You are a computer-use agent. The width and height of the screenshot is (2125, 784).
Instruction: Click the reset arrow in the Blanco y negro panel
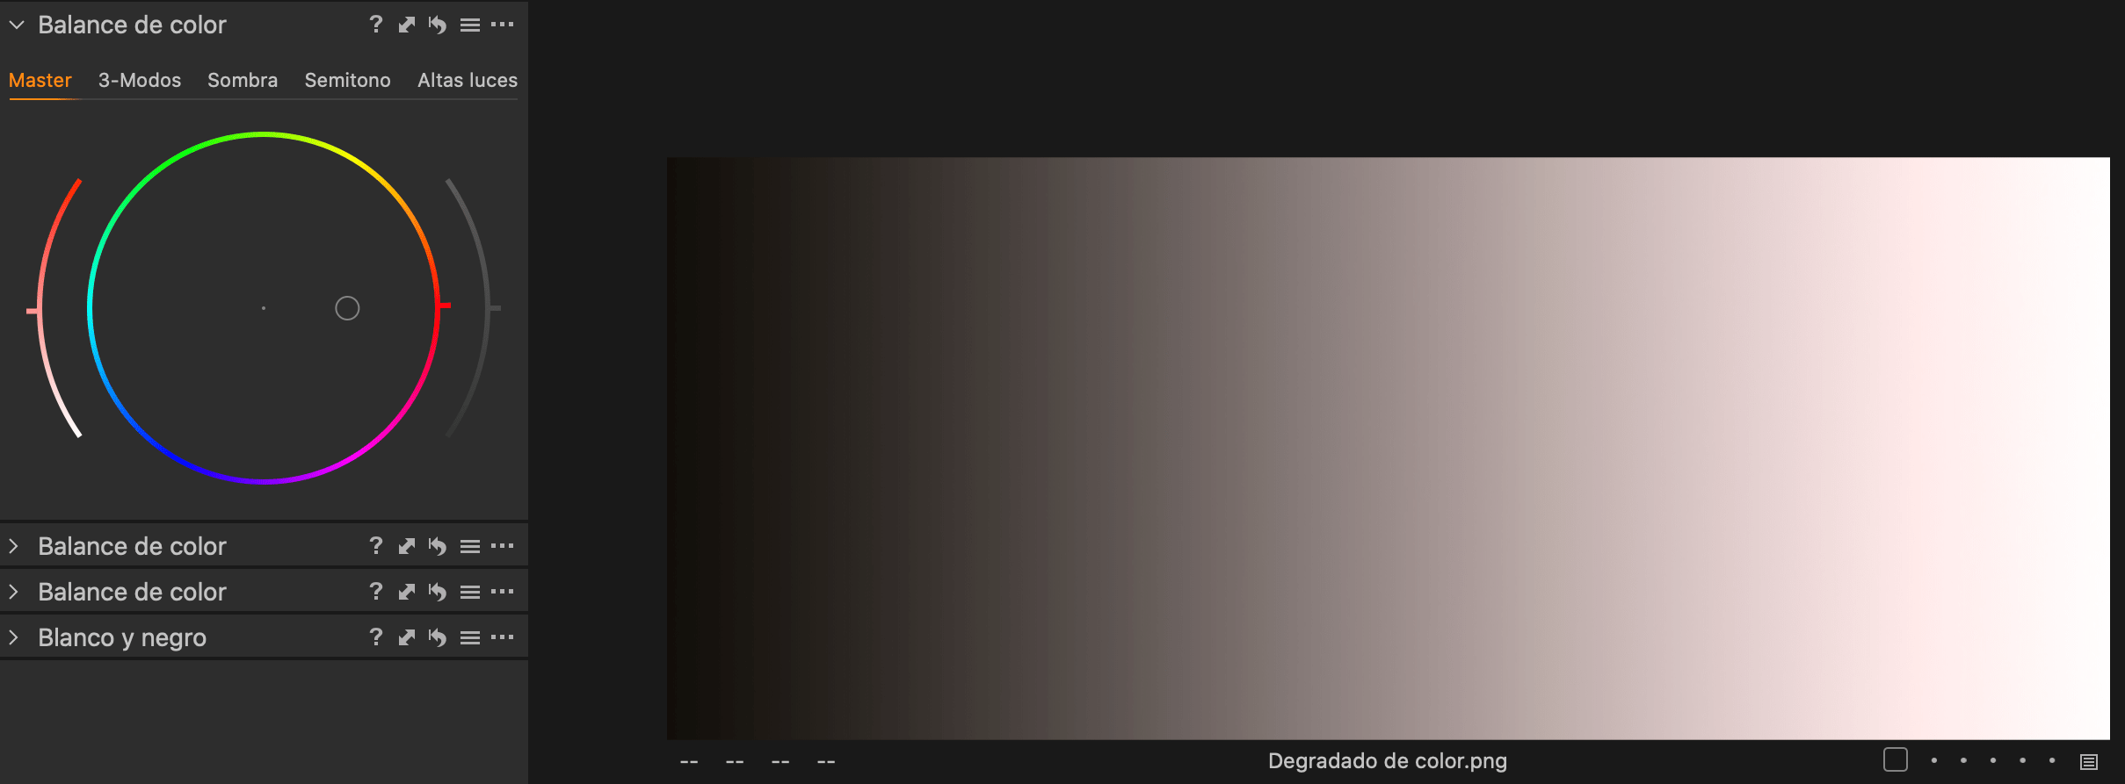coord(437,638)
